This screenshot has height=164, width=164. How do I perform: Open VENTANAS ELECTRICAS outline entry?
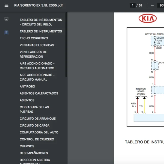(37, 45)
